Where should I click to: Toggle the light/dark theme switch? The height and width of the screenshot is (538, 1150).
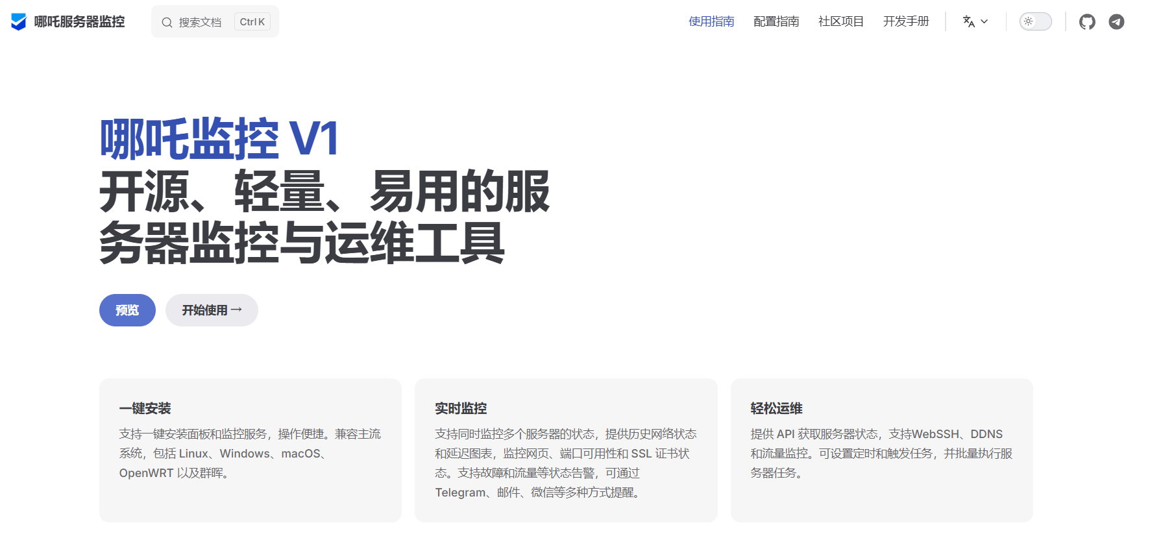pos(1035,21)
